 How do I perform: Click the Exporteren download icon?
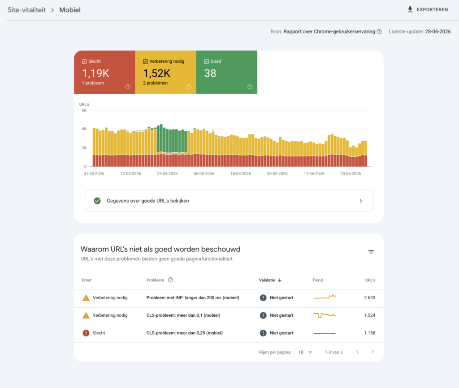point(410,10)
